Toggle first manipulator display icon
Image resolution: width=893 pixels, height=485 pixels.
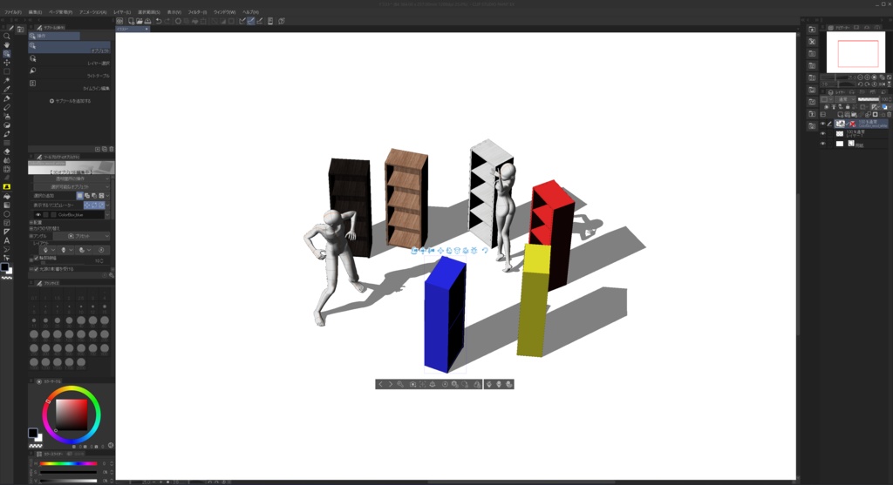(87, 205)
